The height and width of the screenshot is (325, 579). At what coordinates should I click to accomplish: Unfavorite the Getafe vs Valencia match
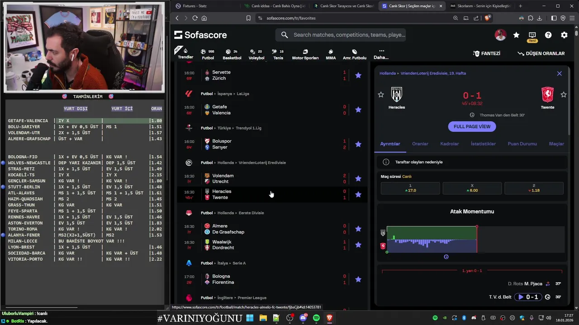(358, 110)
